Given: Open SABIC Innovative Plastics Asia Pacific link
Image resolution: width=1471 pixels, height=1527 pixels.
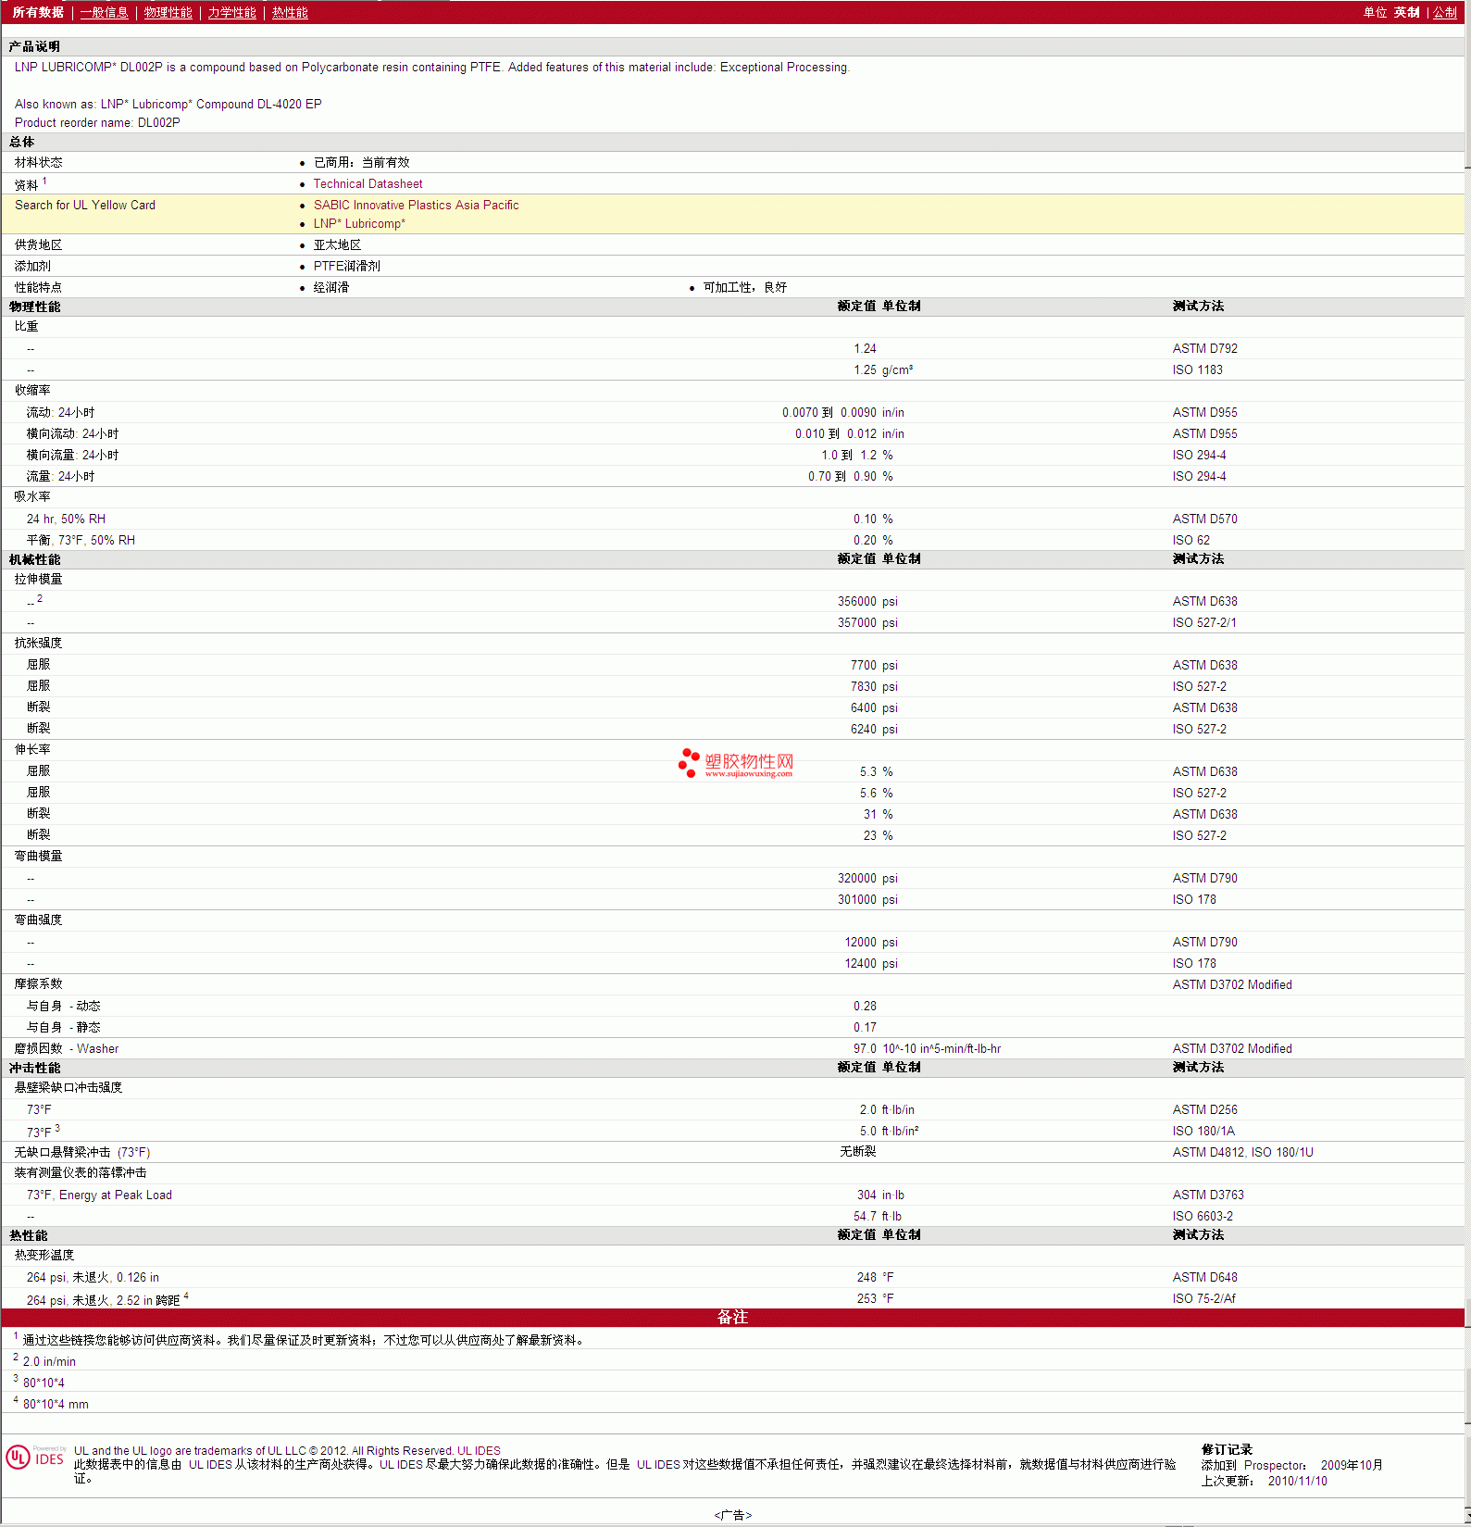Looking at the screenshot, I should (x=416, y=206).
